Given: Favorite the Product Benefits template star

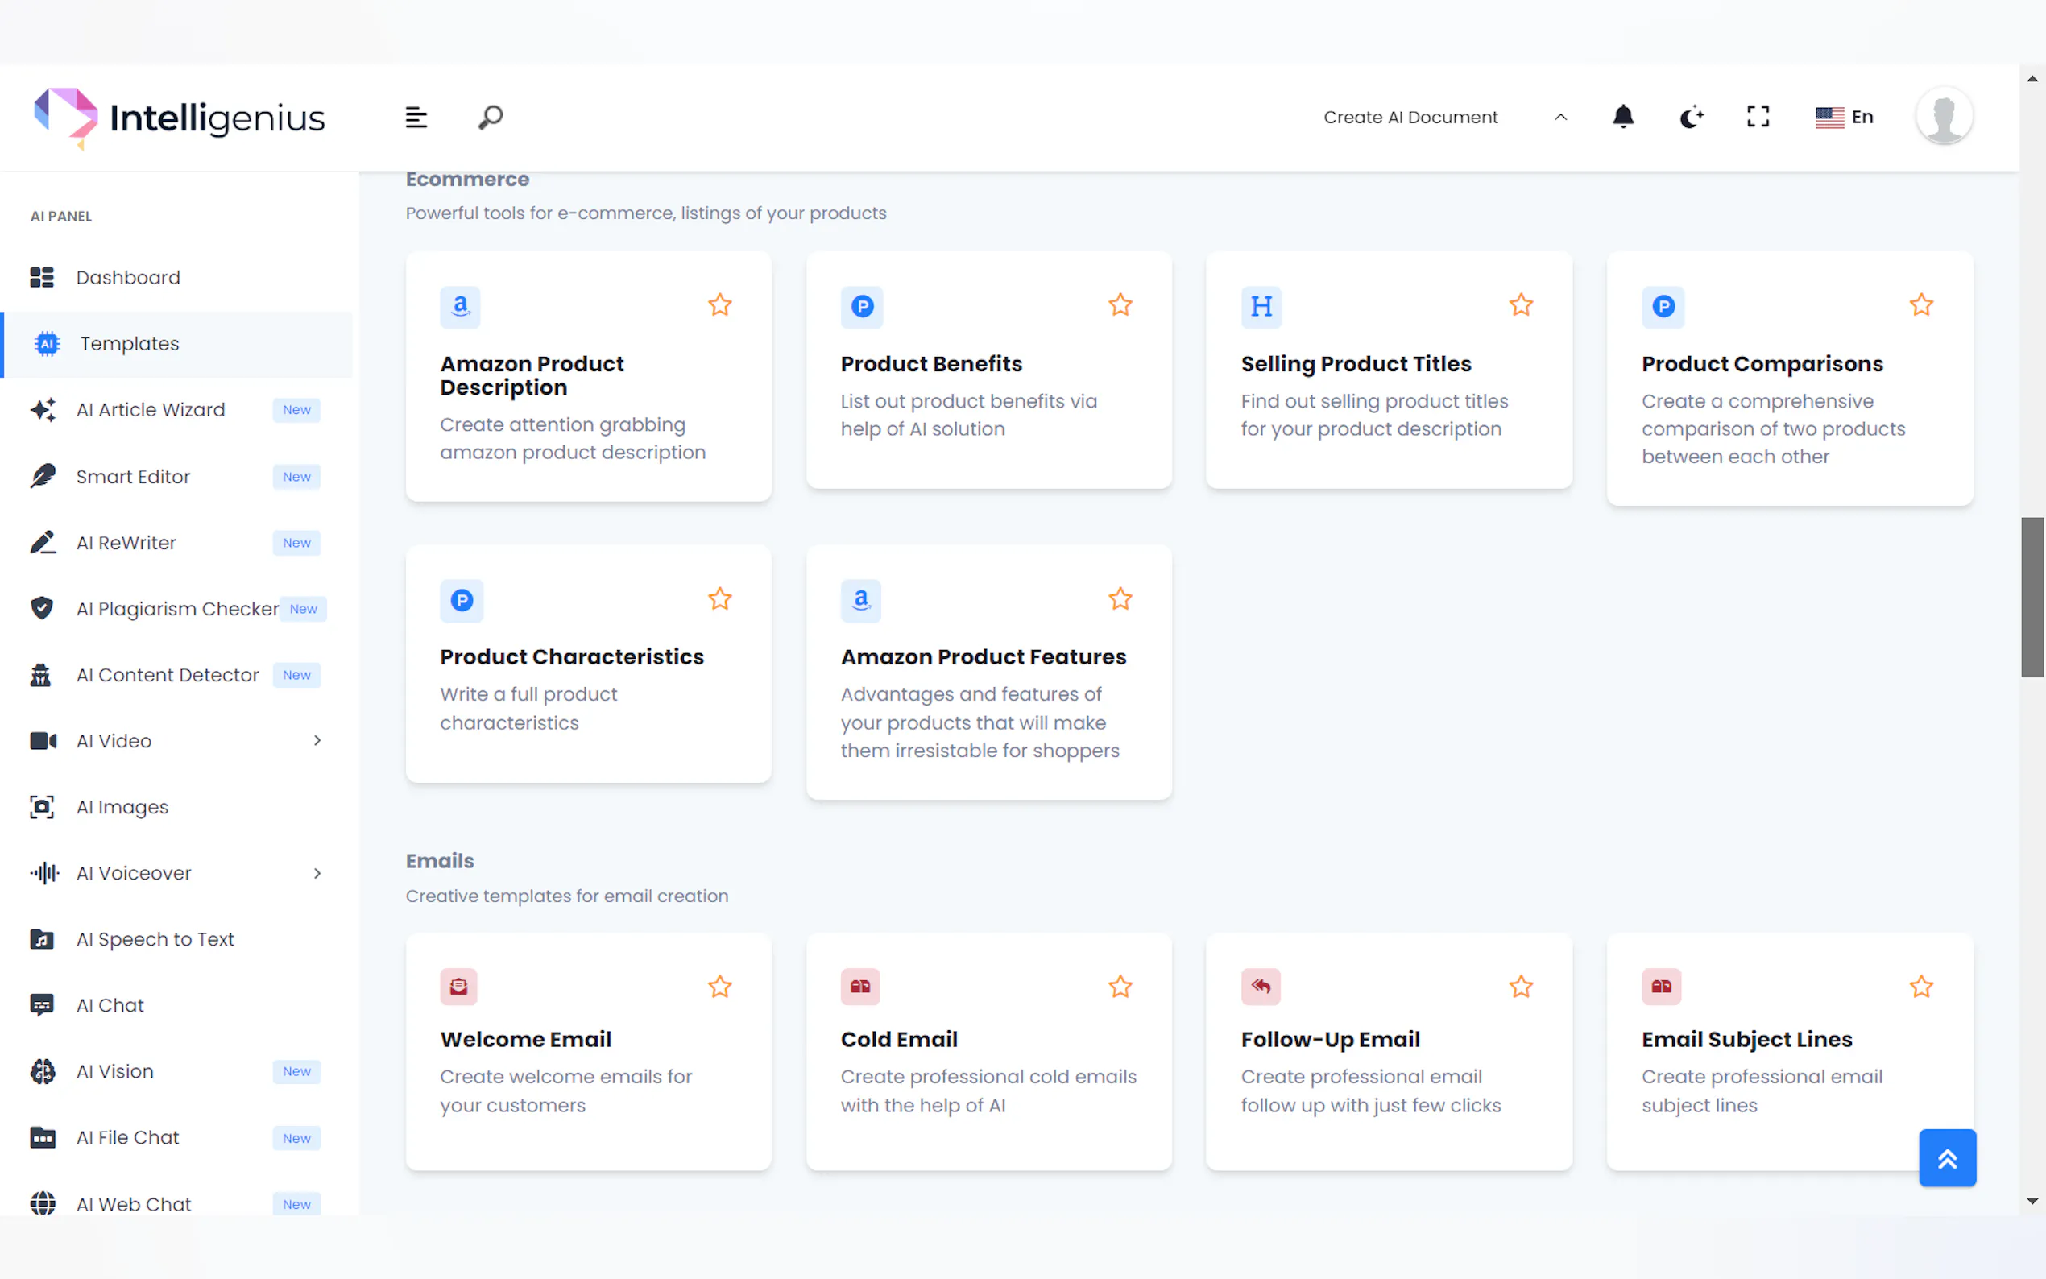Looking at the screenshot, I should click(x=1120, y=304).
